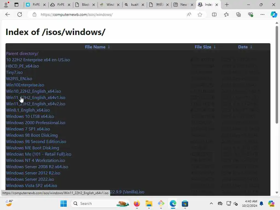This screenshot has width=280, height=210.
Task: Download 10 22H2 Enterprise x64 en-US.iso
Action: [x=38, y=60]
